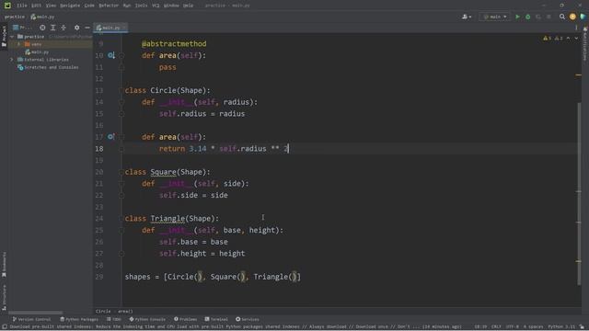Click Project panel horizontal scrollbar

[x=36, y=313]
